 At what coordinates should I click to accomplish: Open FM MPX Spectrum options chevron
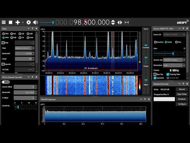(141, 99)
